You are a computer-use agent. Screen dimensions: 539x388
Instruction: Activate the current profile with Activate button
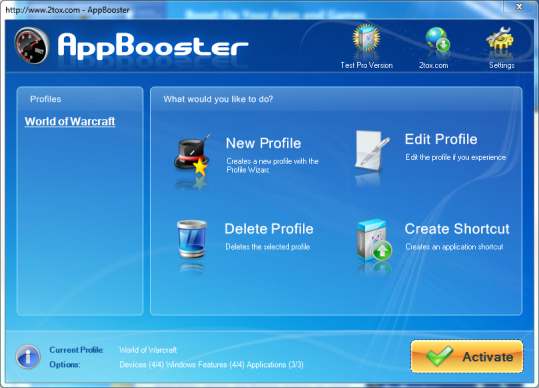point(467,357)
